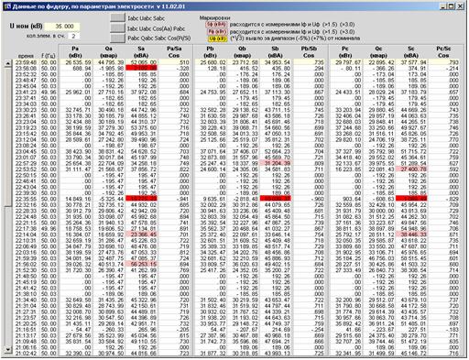The width and height of the screenshot is (469, 360).
Task: Click the Pa/Sa Cos value .510 in top row
Action: (x=184, y=62)
